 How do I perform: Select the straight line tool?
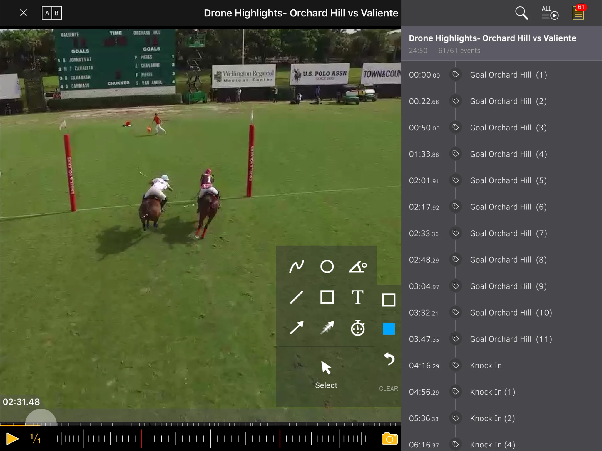click(297, 297)
